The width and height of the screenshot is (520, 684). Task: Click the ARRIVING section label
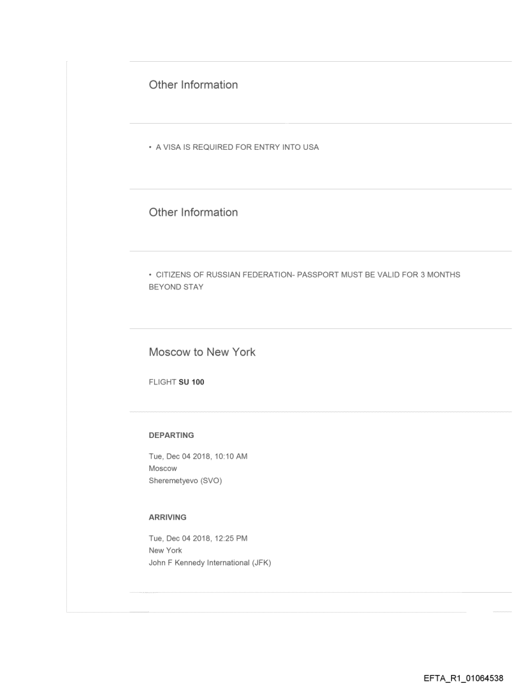(x=168, y=518)
